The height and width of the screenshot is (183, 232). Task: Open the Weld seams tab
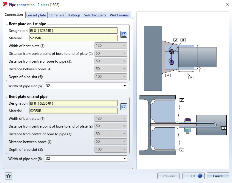click(x=119, y=15)
